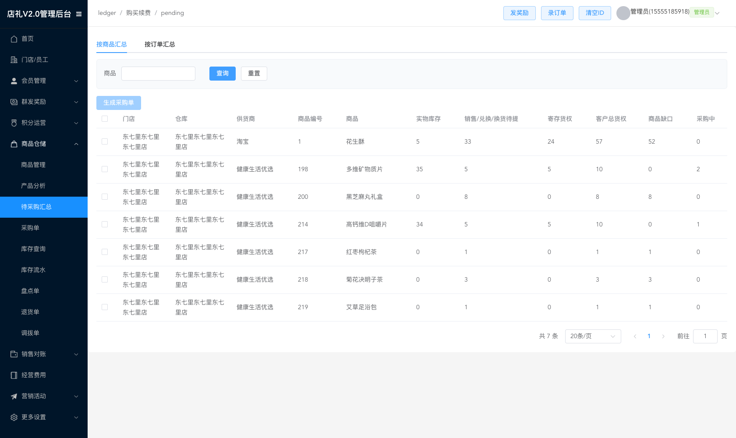Open the 20条/页 page size dropdown
The width and height of the screenshot is (736, 438).
coord(593,336)
